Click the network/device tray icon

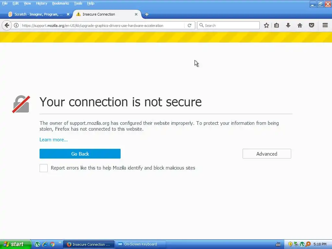click(296, 244)
